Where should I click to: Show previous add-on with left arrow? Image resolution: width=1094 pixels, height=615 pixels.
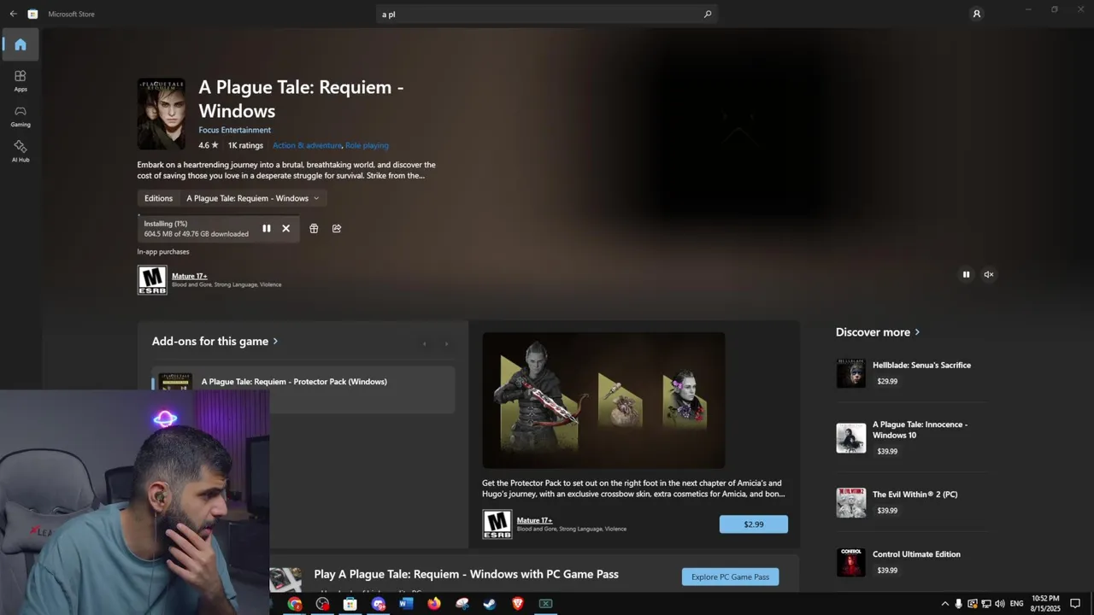tap(425, 343)
